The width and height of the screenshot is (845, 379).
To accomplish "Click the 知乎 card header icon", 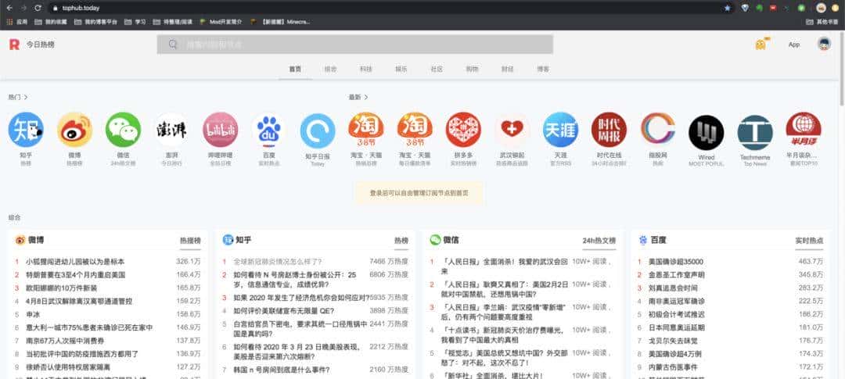I will 228,240.
